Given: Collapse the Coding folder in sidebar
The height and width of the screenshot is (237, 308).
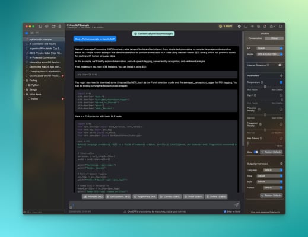Looking at the screenshot, I should coord(24,81).
